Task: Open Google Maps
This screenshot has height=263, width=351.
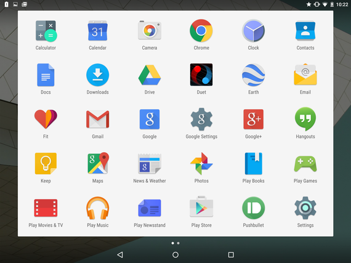Action: (98, 163)
